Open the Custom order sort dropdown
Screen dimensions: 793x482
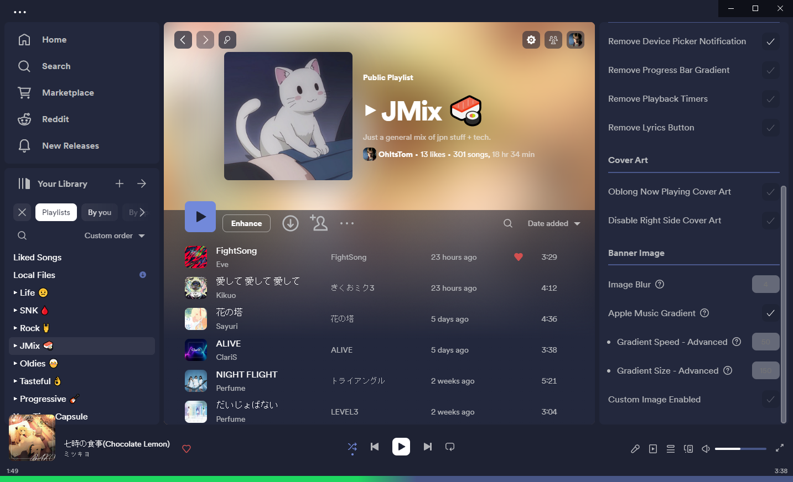click(x=115, y=235)
